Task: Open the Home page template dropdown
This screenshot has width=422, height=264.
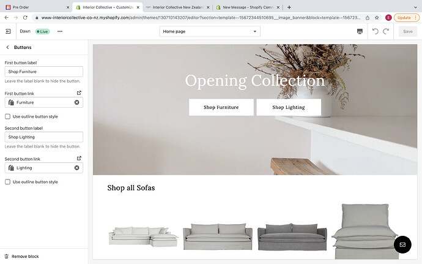Action: pos(210,32)
